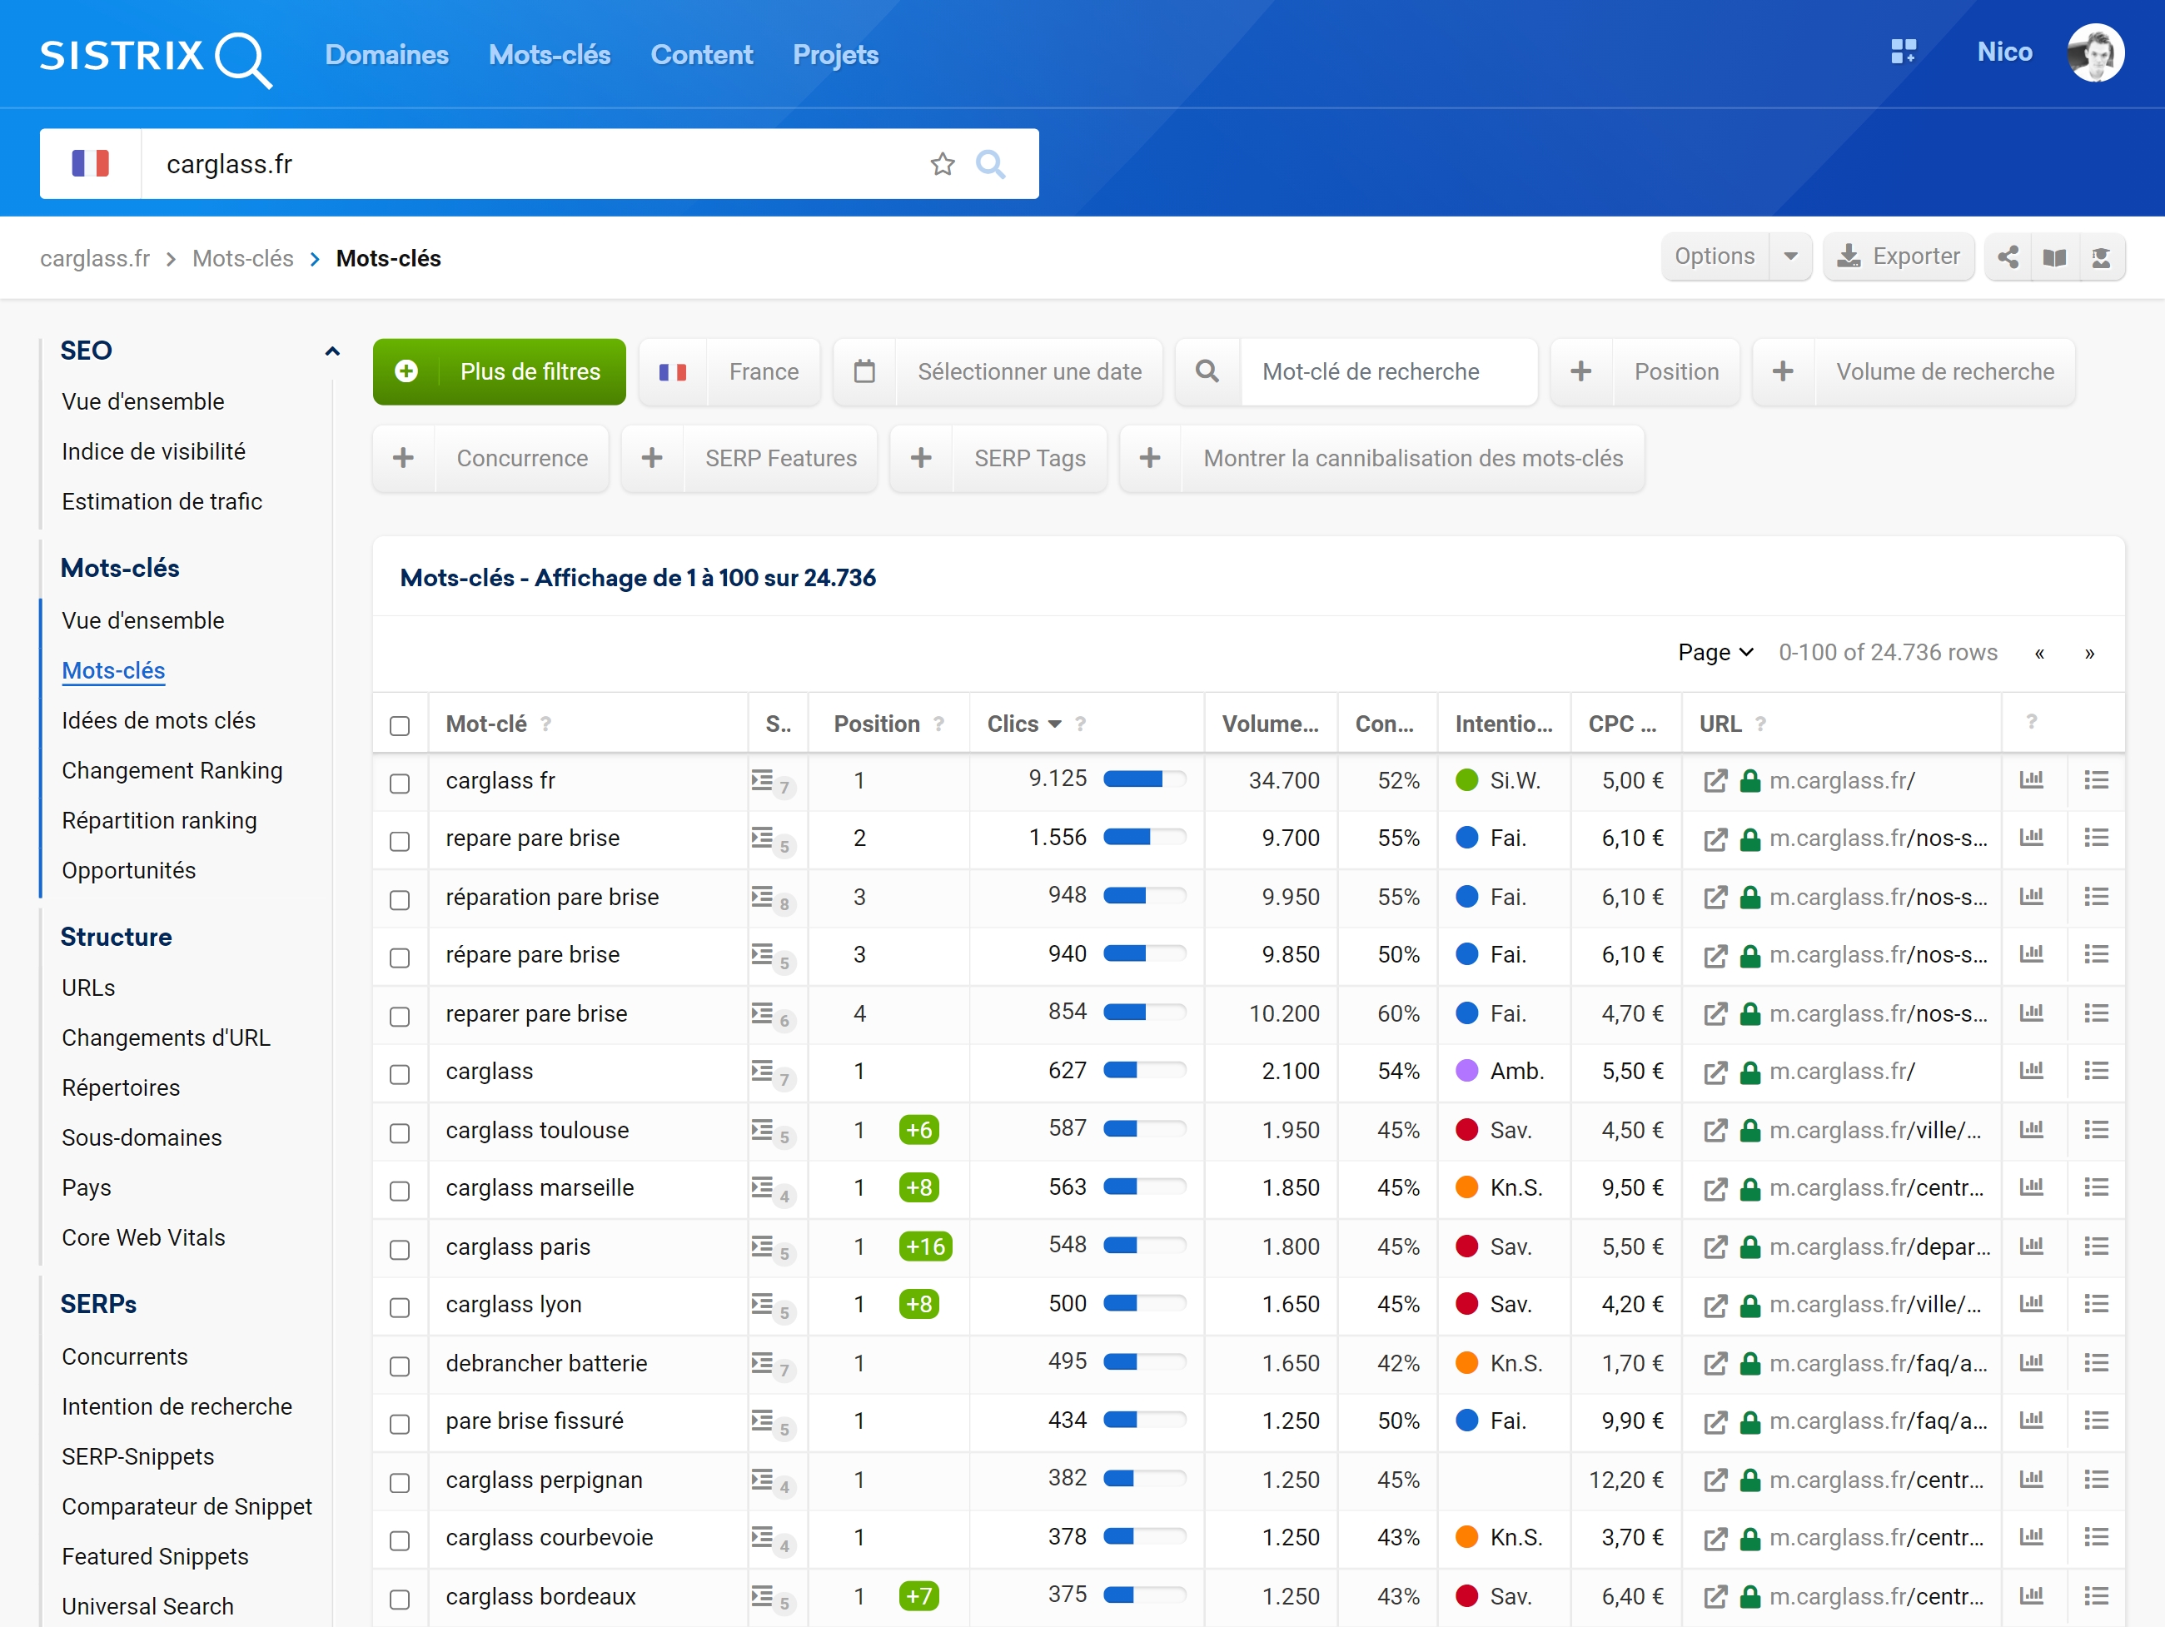The width and height of the screenshot is (2165, 1627).
Task: Open list menu for carglass fr row
Action: pos(2096,780)
